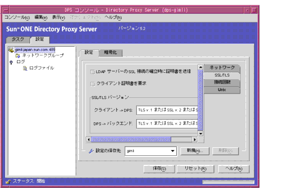This screenshot has width=284, height=192.
Task: Open the 設定の保存先 gimli combo box
Action: pyautogui.click(x=151, y=151)
